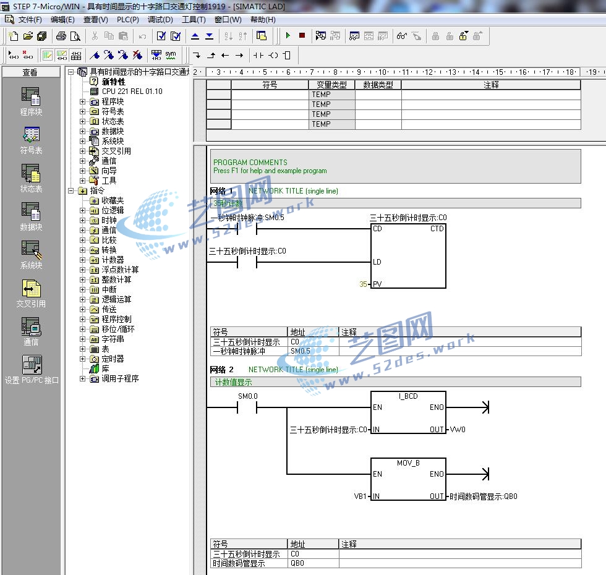Expand the 数据块 tree node
The width and height of the screenshot is (606, 575).
tap(82, 131)
